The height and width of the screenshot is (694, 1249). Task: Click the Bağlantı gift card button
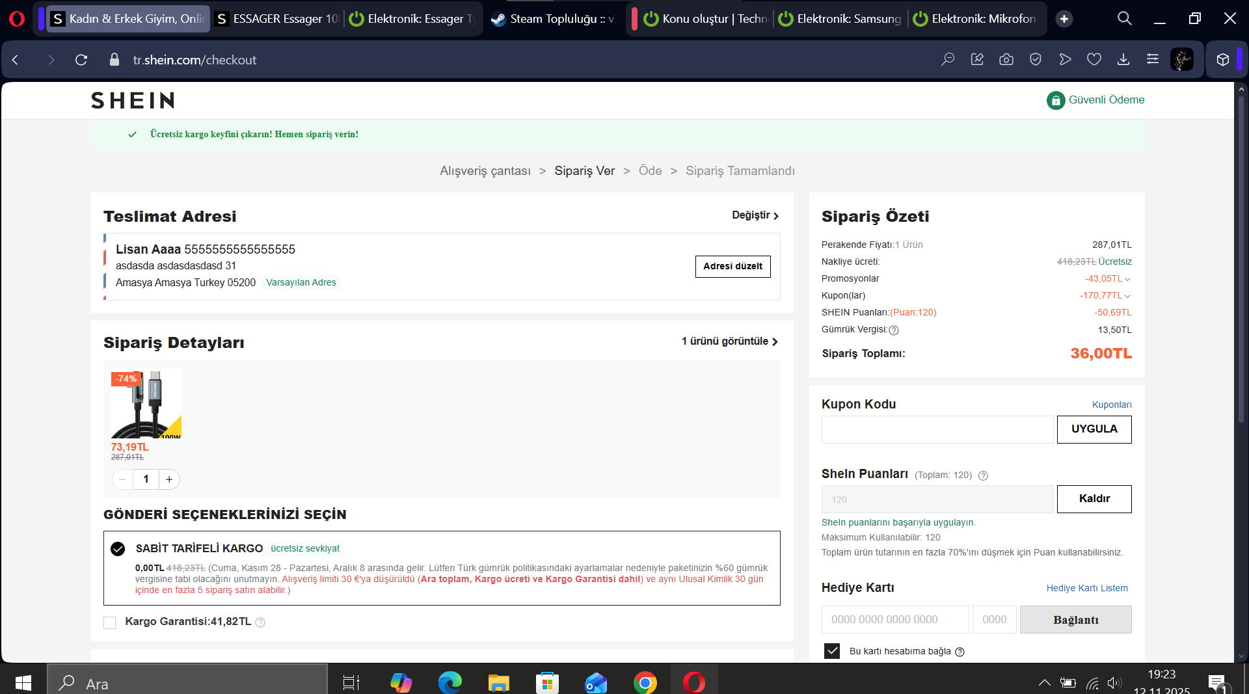pos(1076,620)
